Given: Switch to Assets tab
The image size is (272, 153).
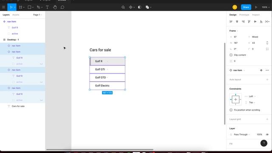Looking at the screenshot, I should click(16, 15).
